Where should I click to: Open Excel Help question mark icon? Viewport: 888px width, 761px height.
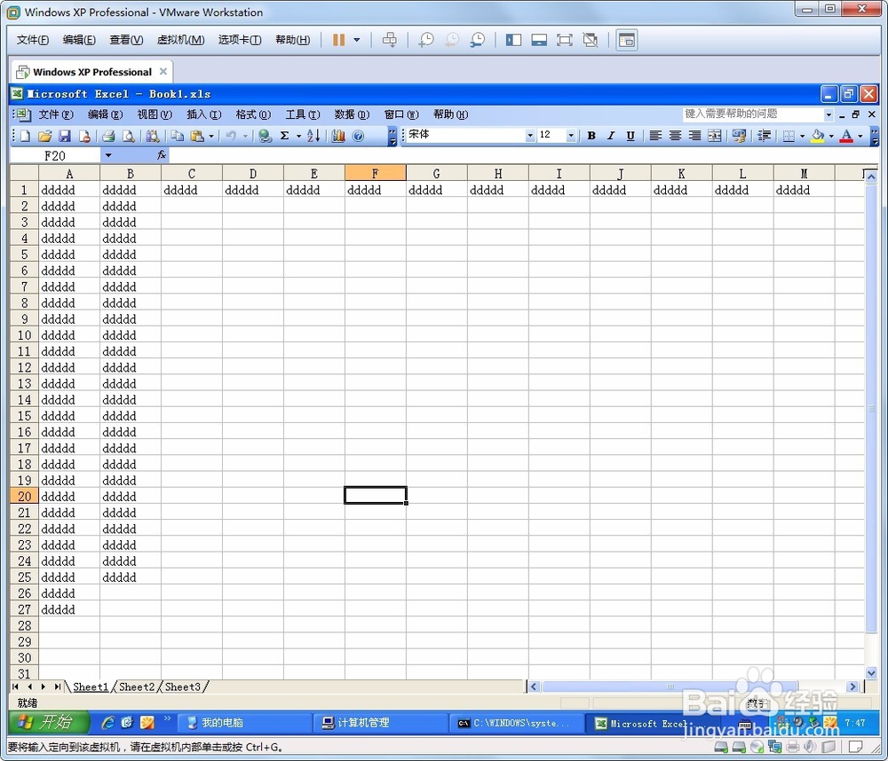358,136
